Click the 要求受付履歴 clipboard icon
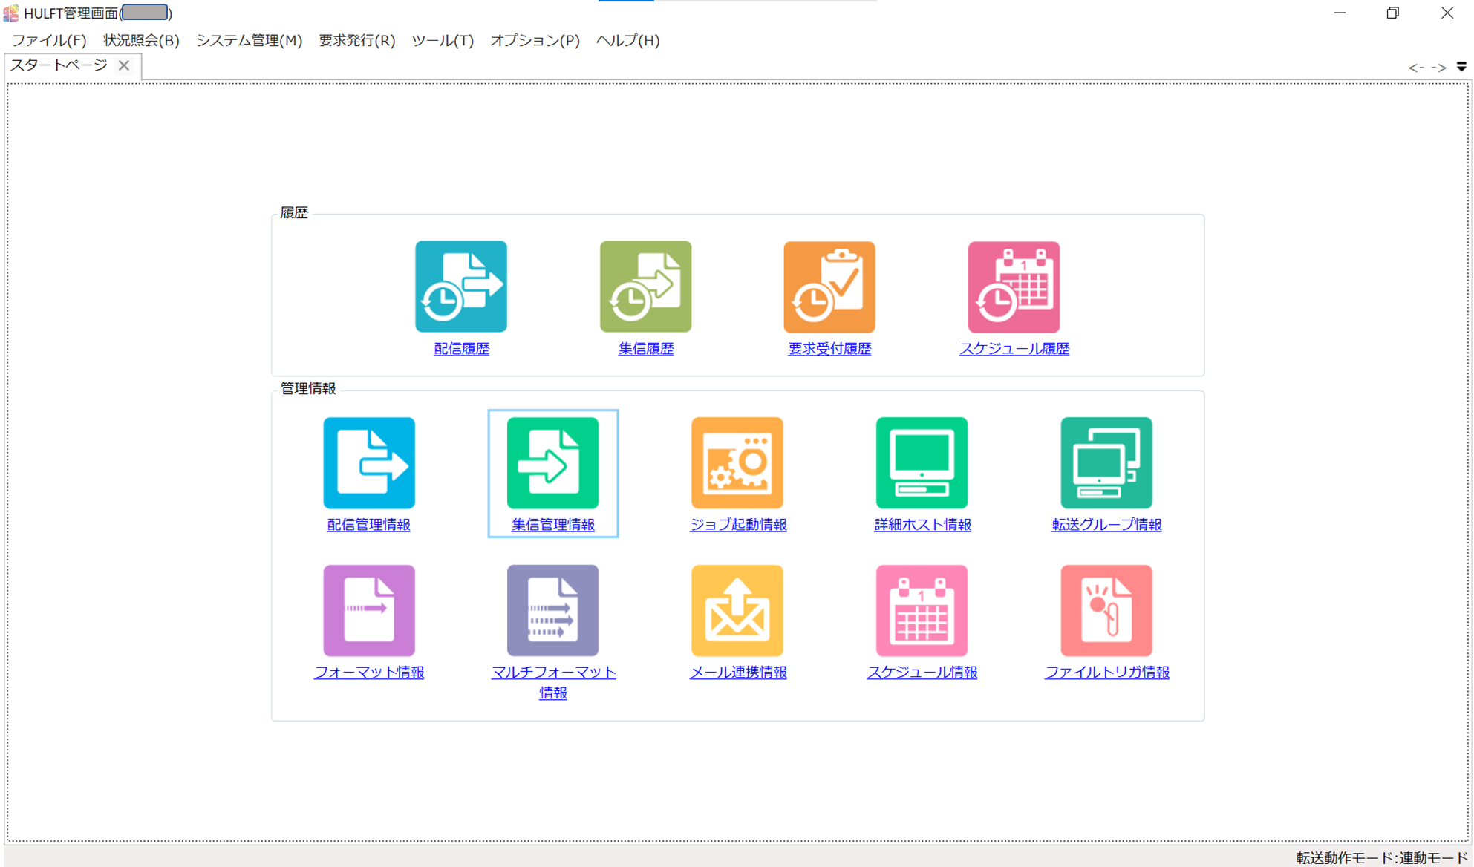The height and width of the screenshot is (867, 1474). coord(829,287)
